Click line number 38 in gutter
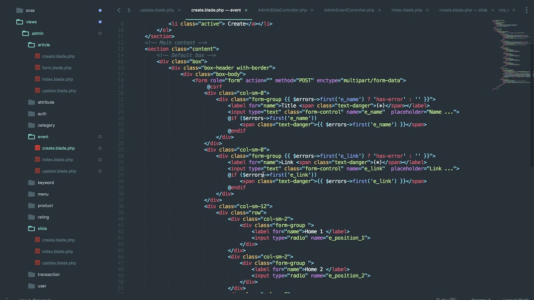This screenshot has width=534, height=300. (121, 206)
